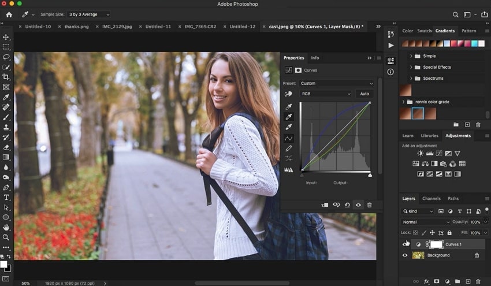This screenshot has width=491, height=286.
Task: Toggle lock position
Action: (432, 233)
